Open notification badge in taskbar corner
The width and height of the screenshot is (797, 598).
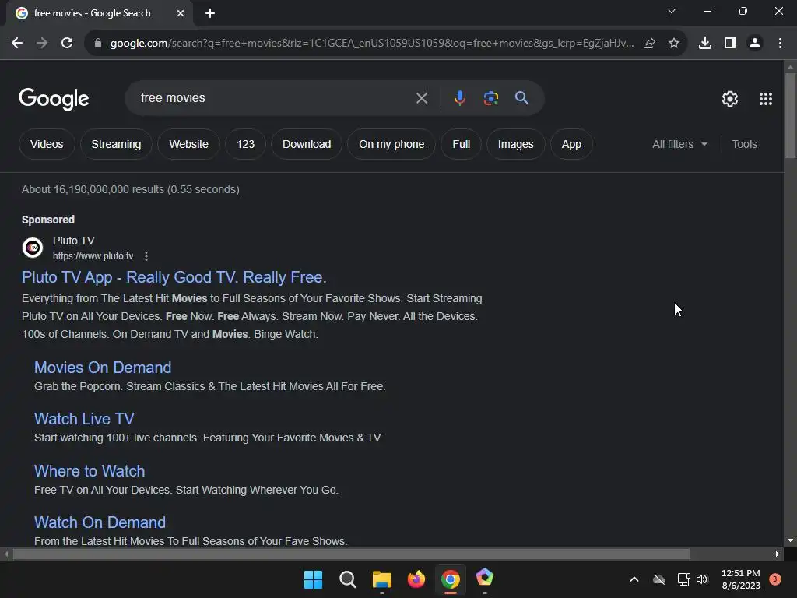pos(775,579)
